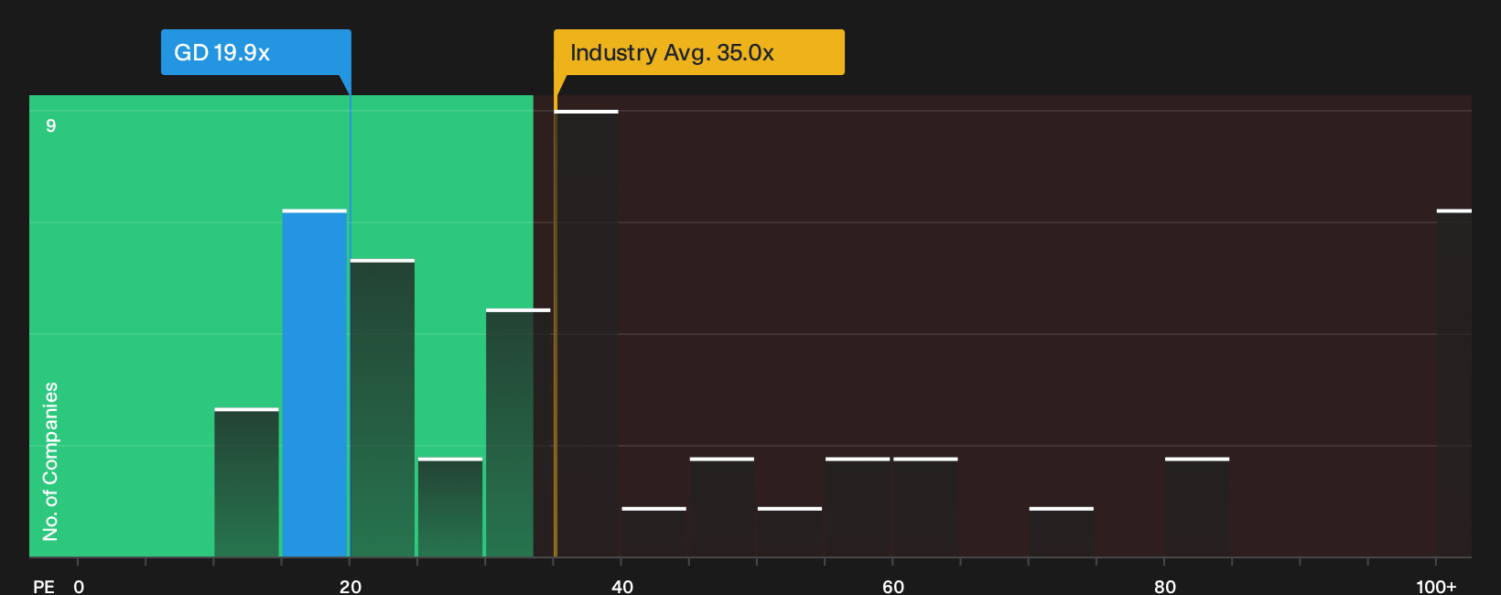
Task: Click the x-axis label 80
Action: point(1165,586)
